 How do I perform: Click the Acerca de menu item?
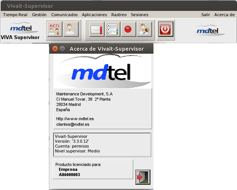tap(225, 15)
